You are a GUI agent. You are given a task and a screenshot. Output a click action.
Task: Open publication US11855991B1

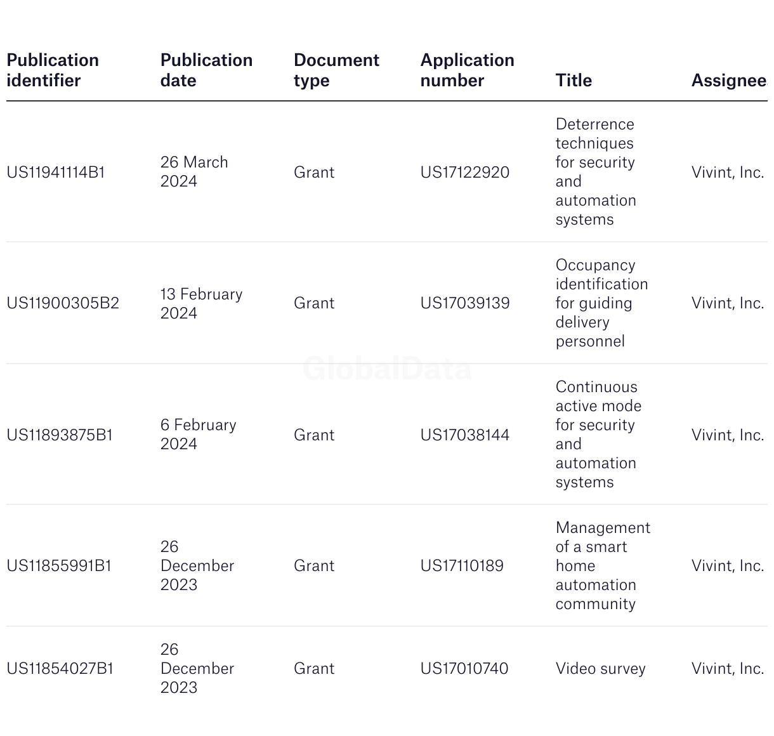pos(59,565)
